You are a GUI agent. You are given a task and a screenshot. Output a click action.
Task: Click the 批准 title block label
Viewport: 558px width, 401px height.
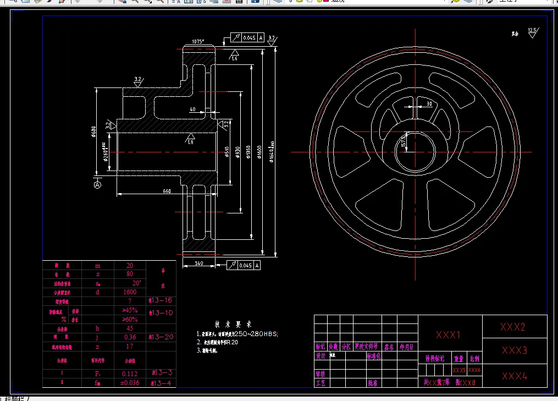point(373,383)
